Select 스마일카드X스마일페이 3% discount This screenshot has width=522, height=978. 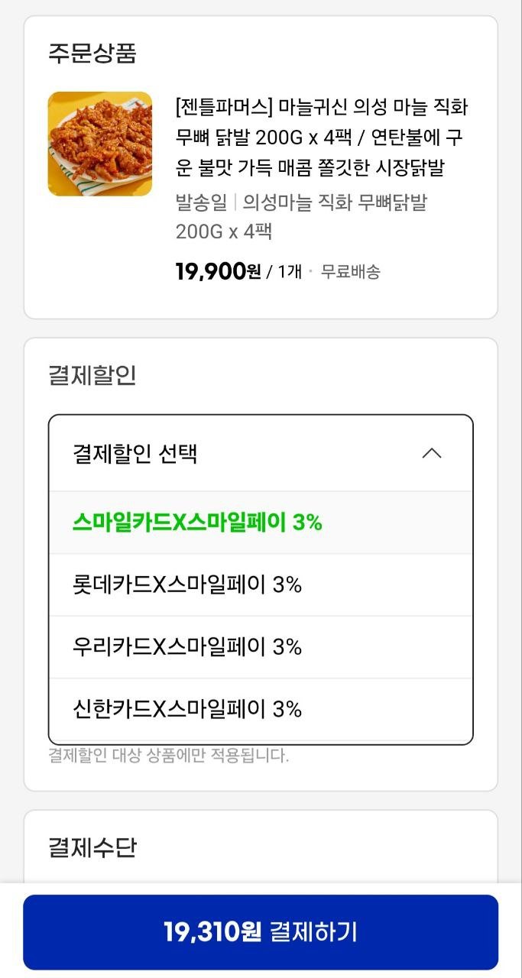[197, 523]
